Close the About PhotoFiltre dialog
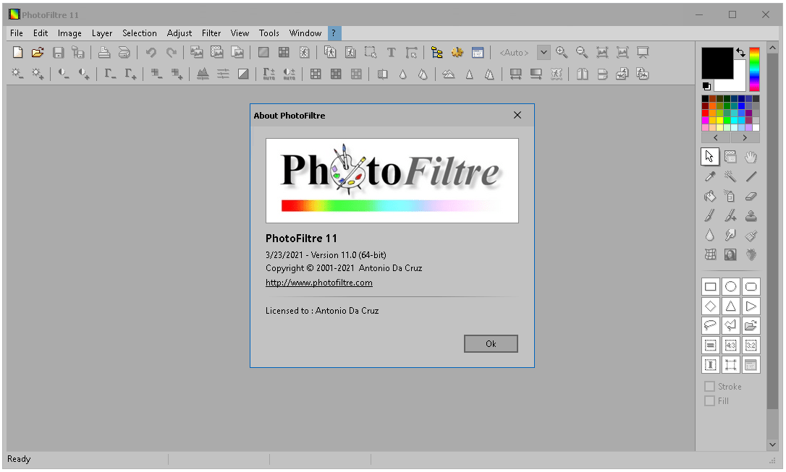Viewport: 786px width, 472px height. [517, 115]
